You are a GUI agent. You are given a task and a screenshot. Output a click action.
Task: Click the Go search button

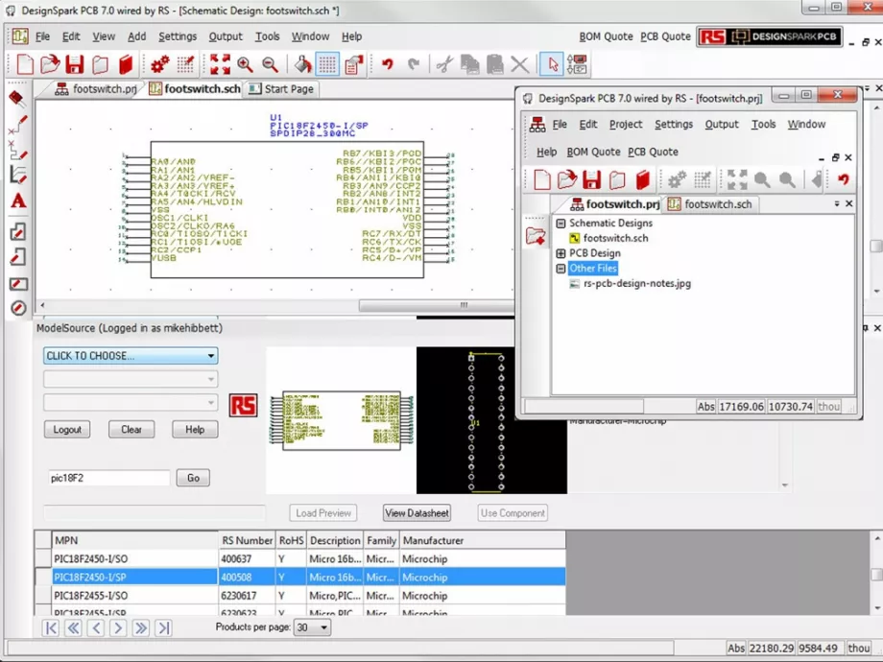click(193, 478)
